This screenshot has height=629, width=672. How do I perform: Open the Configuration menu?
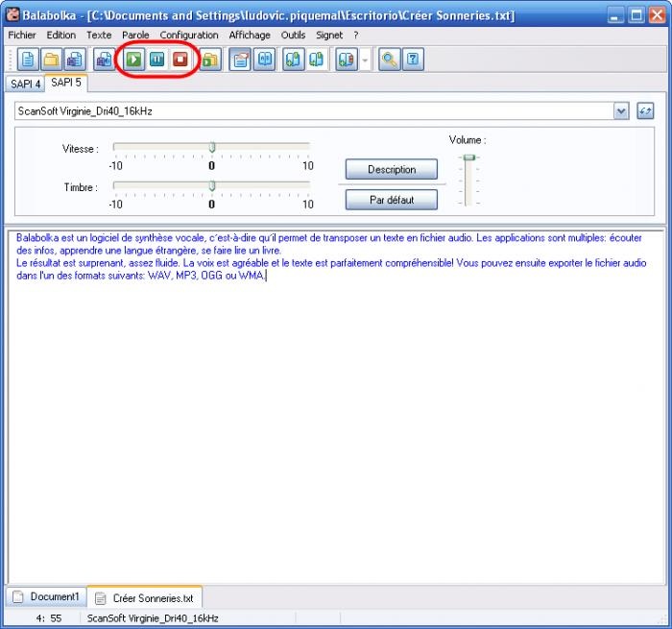click(x=189, y=36)
